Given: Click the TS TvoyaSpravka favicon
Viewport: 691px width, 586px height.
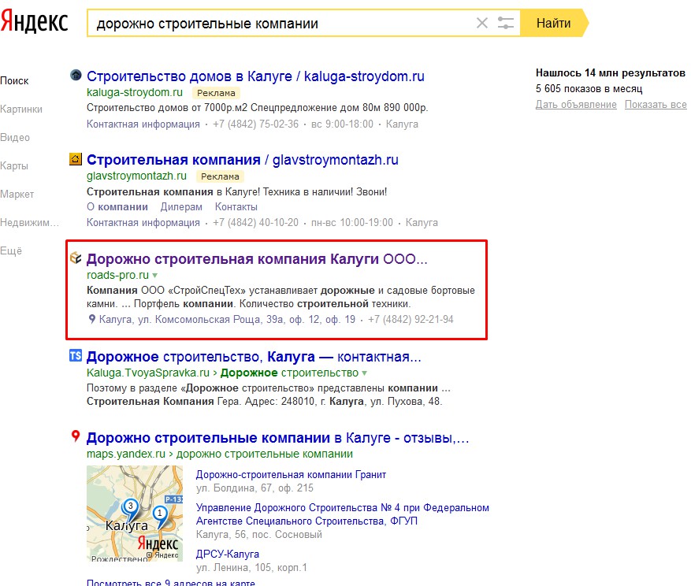Looking at the screenshot, I should (x=76, y=355).
